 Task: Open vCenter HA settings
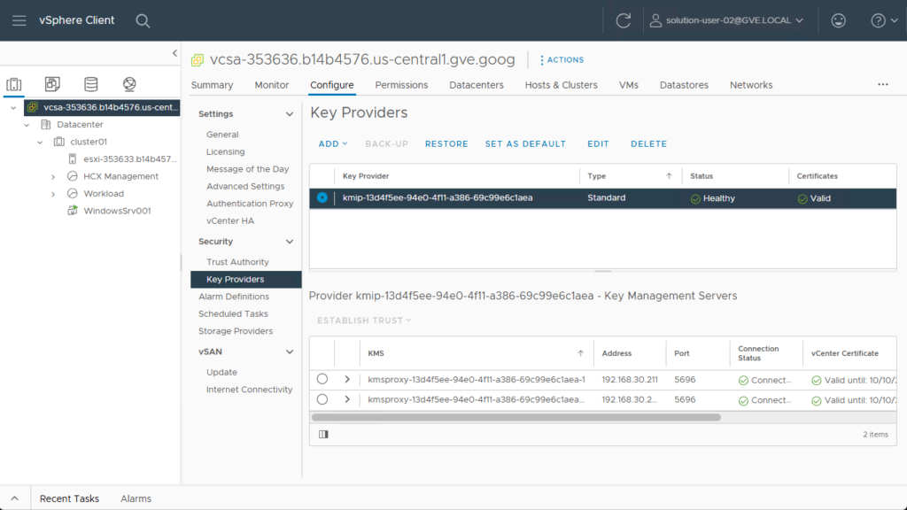230,220
